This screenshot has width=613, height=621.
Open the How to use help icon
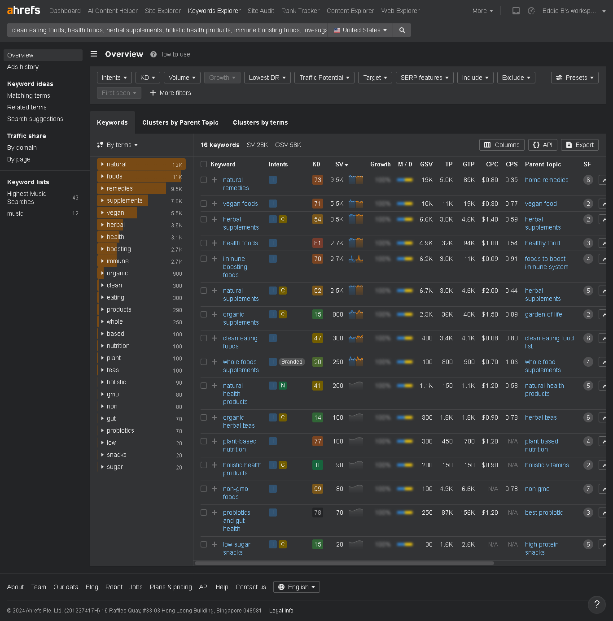(153, 54)
